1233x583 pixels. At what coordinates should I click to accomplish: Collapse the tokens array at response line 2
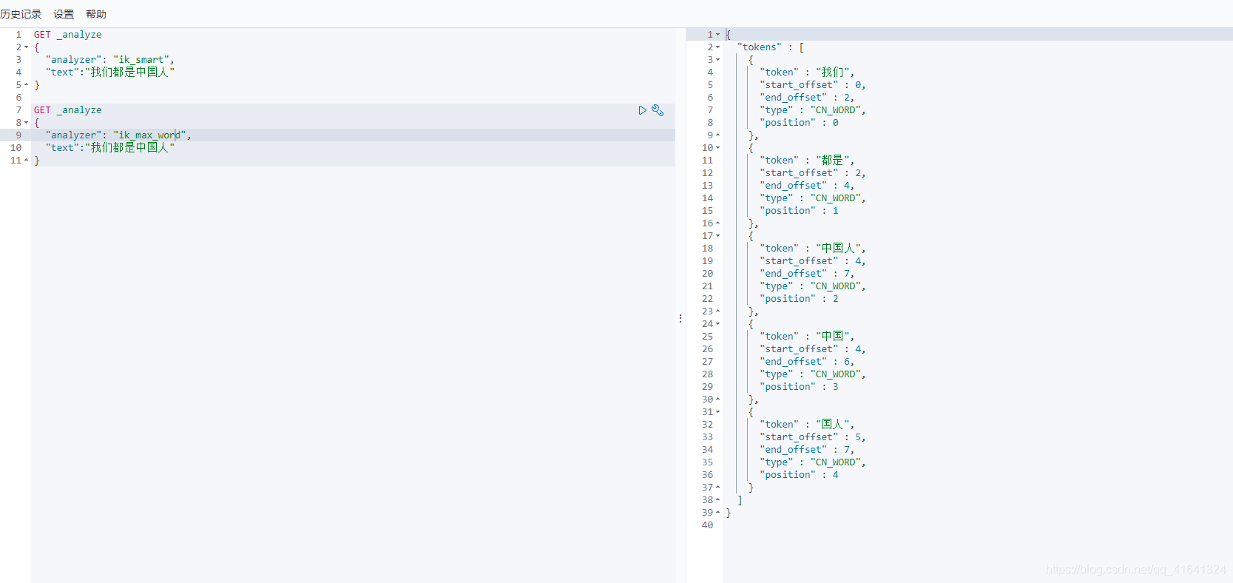pyautogui.click(x=717, y=47)
